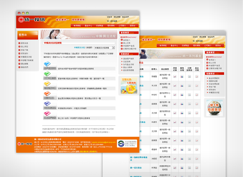Open 績效表現 bar icon for the 國內股票科技型 fund
The width and height of the screenshot is (243, 177).
point(182,113)
